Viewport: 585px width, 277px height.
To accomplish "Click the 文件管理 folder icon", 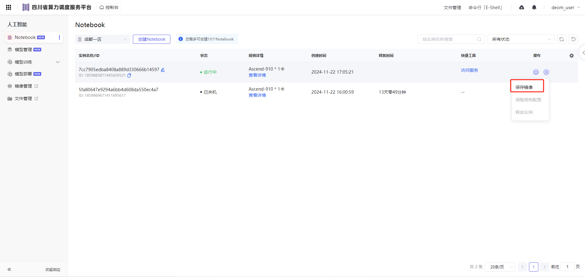I will 10,99.
